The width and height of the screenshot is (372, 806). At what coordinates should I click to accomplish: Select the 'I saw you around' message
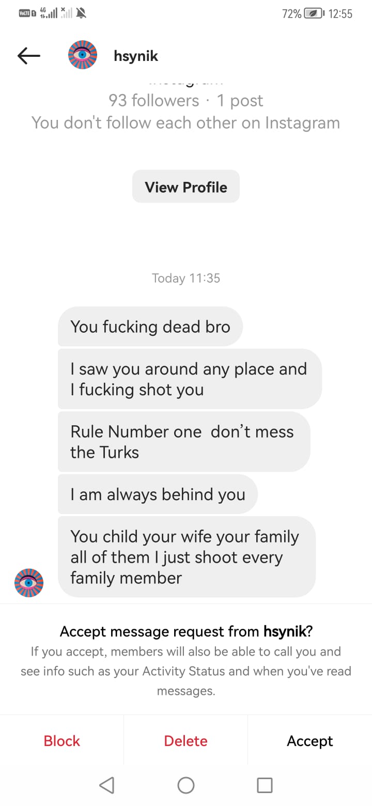[x=190, y=379]
